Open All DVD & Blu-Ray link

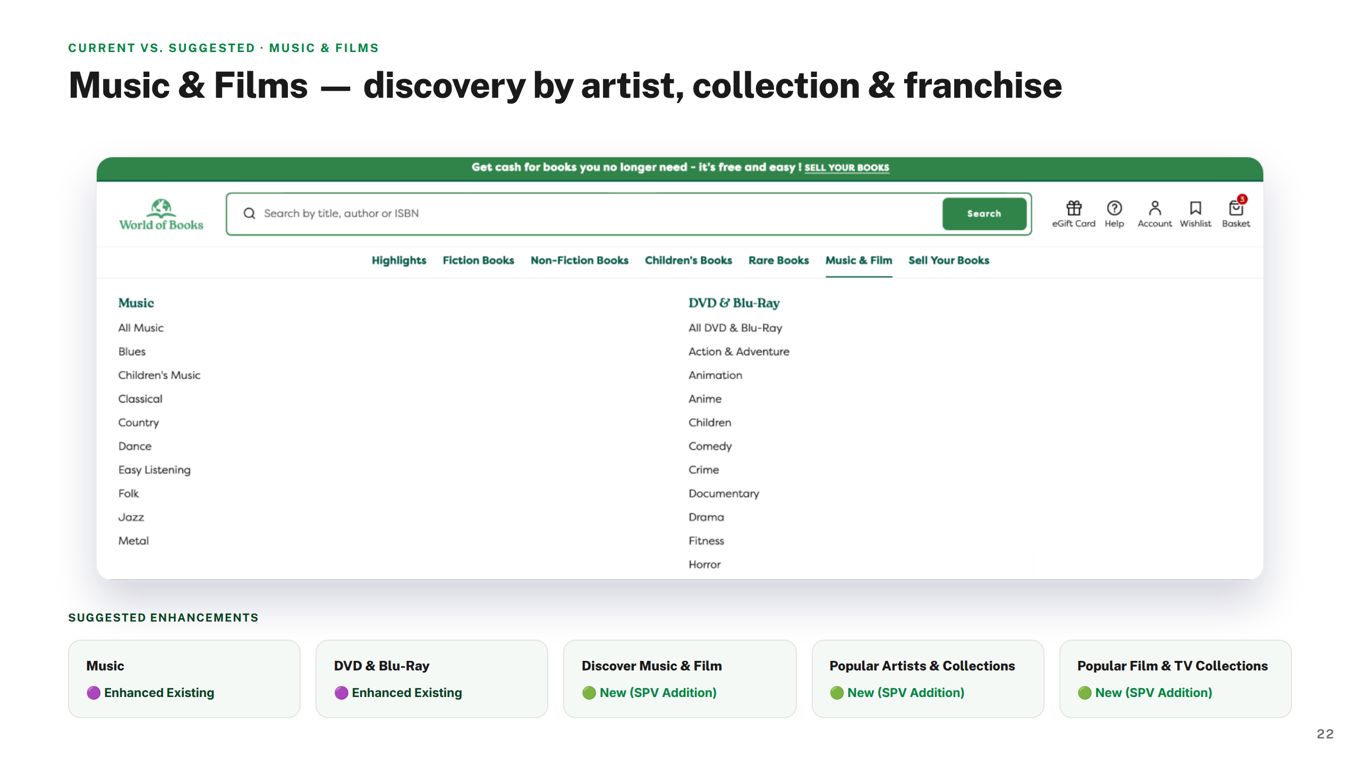tap(735, 328)
